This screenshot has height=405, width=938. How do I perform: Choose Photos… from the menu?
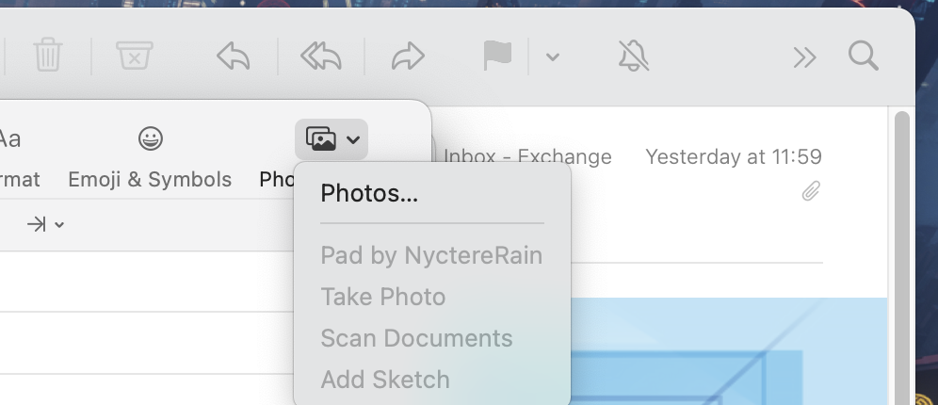pos(369,194)
